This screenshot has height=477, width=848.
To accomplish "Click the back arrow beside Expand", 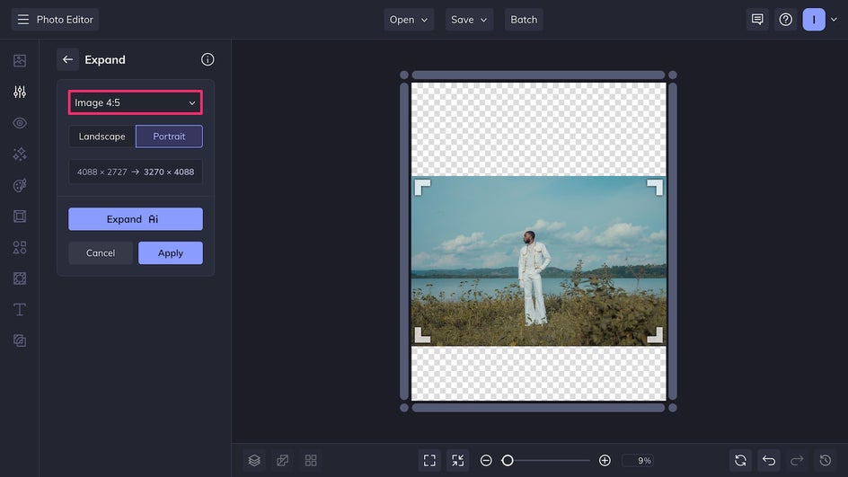I will click(67, 59).
